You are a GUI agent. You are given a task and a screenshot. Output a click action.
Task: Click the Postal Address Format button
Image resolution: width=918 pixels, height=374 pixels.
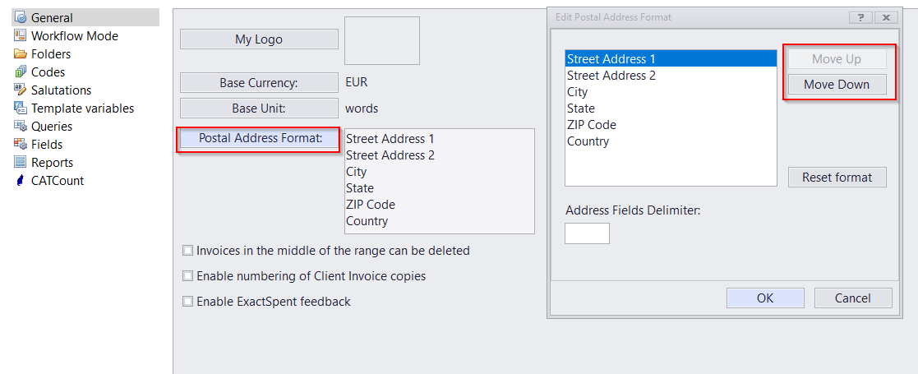coord(260,139)
